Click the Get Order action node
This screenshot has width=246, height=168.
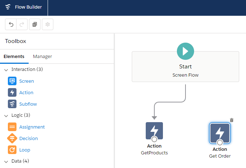click(220, 133)
